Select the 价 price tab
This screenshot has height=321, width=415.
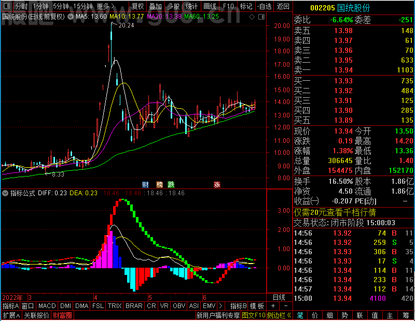point(315,315)
